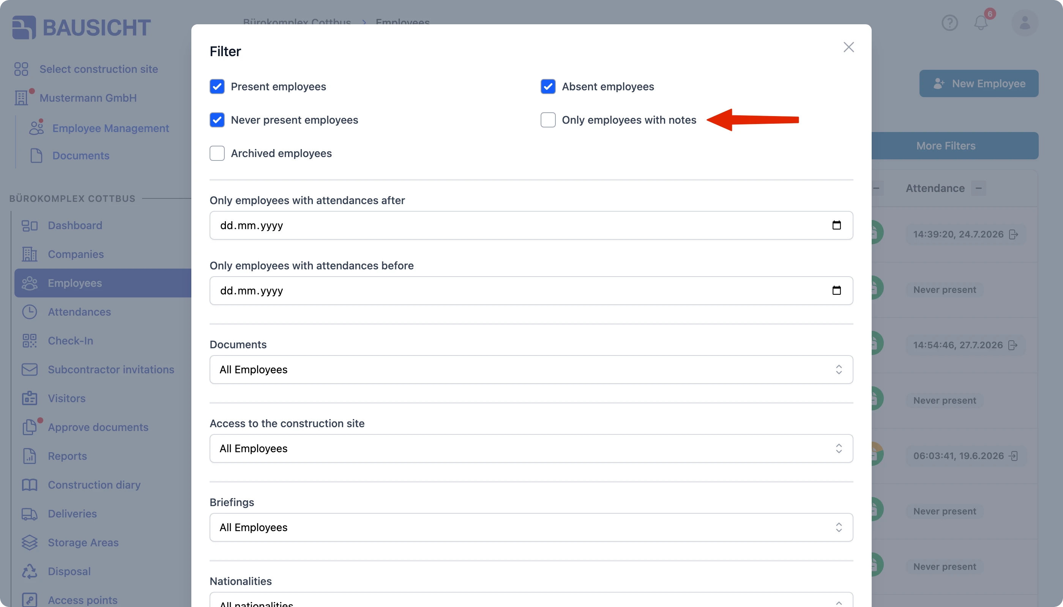
Task: Open Select construction site
Action: coord(98,69)
